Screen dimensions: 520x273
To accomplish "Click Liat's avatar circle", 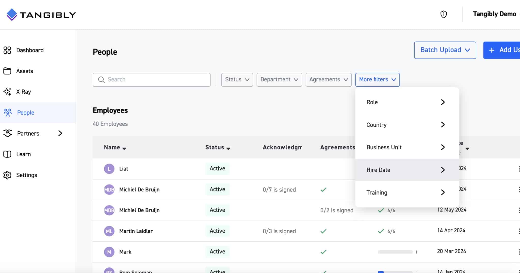I will point(109,169).
